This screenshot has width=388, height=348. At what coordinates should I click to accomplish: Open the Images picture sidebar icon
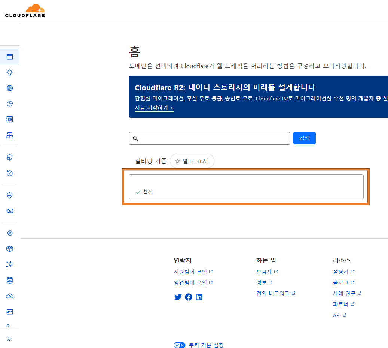(x=10, y=312)
